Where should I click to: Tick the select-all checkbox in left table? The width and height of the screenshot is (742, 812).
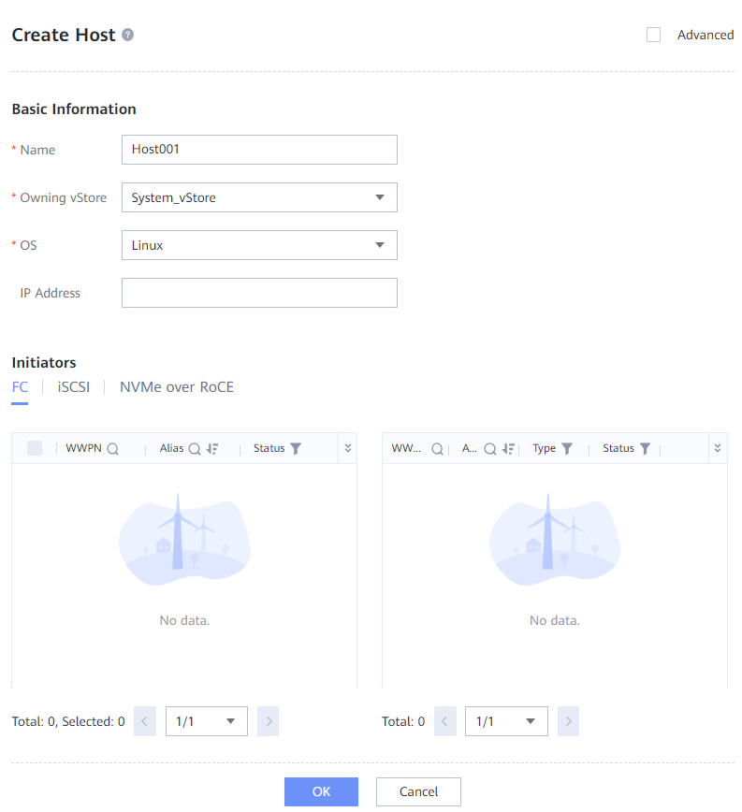pos(35,448)
